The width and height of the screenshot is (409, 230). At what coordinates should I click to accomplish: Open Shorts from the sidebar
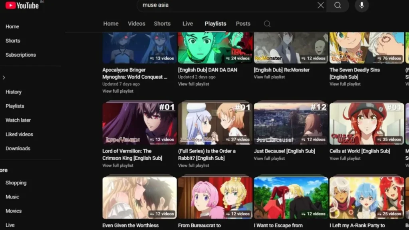tap(12, 40)
